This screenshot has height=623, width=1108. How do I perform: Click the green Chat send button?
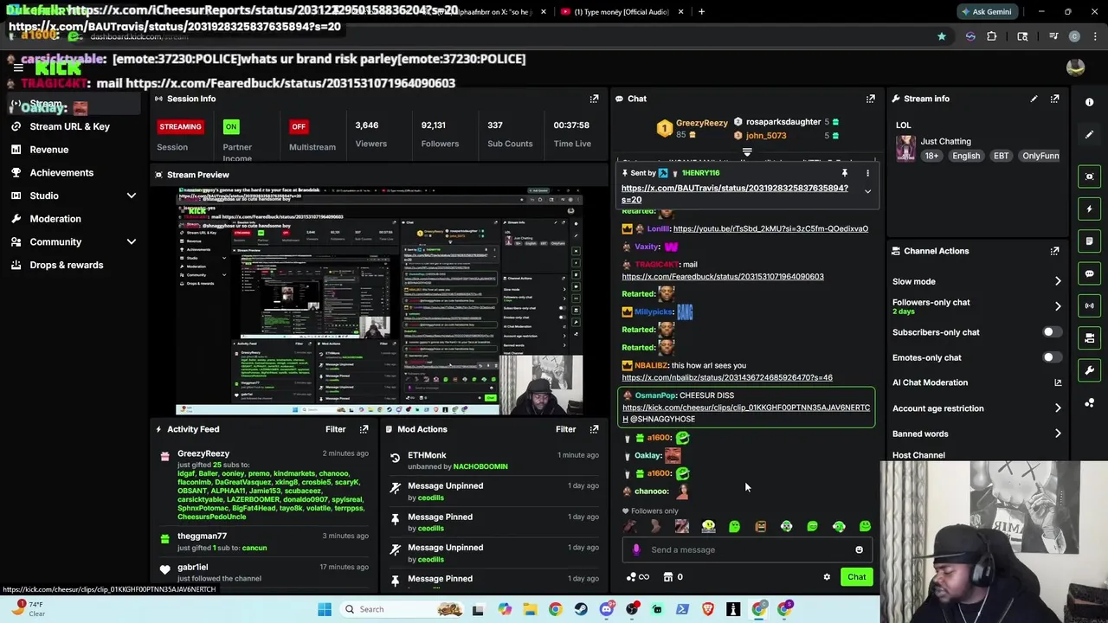856,577
